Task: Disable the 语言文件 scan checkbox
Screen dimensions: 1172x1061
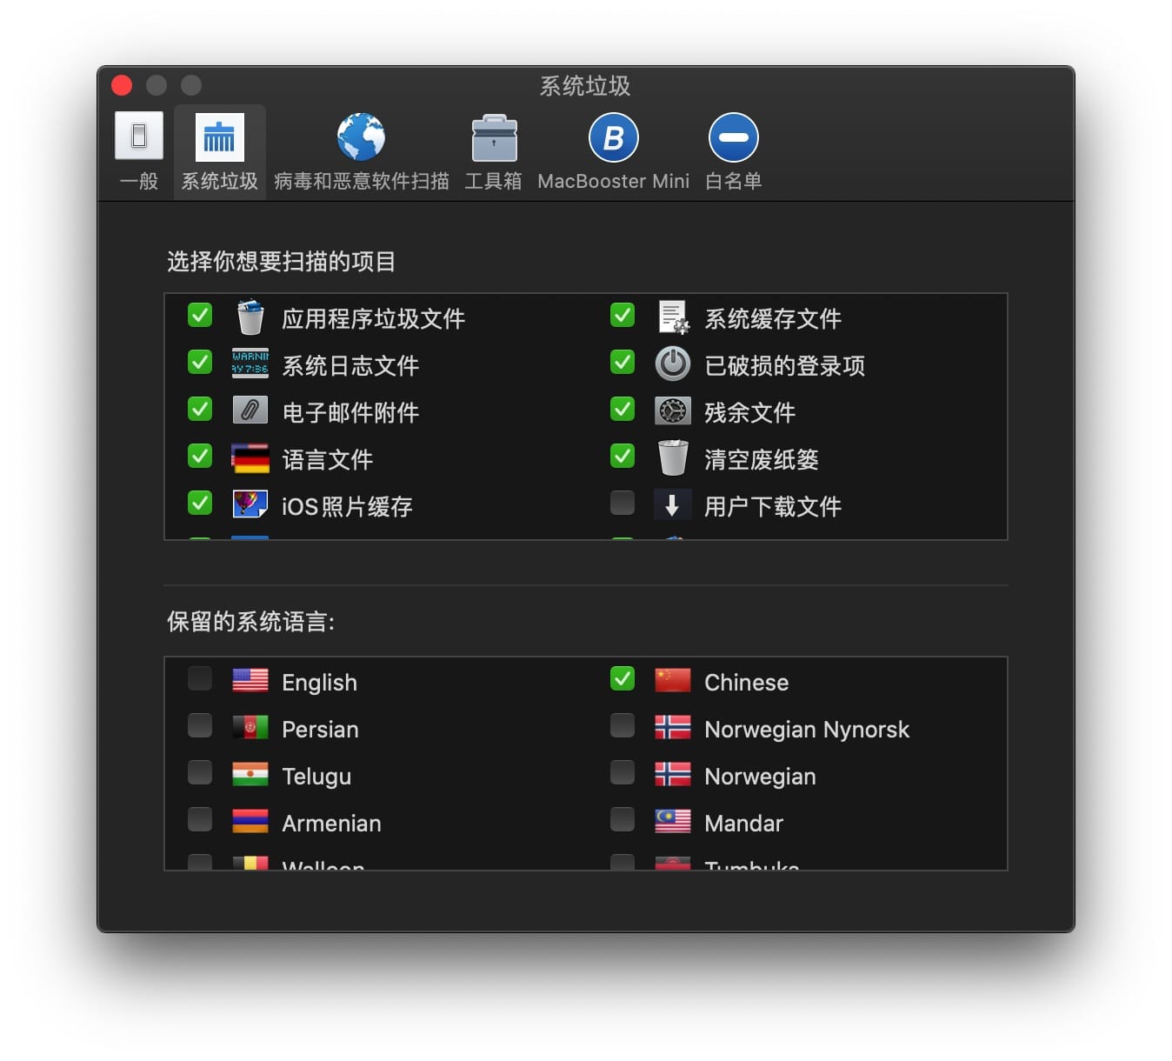Action: [200, 457]
